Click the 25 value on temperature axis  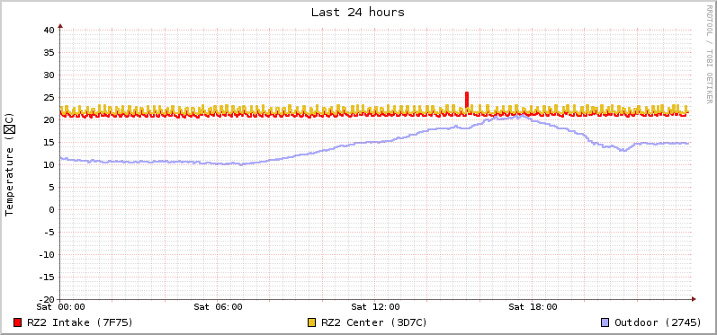pyautogui.click(x=49, y=97)
